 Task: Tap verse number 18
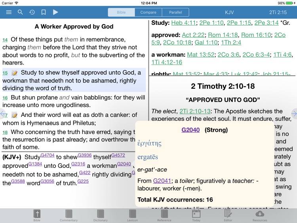tap(5, 132)
